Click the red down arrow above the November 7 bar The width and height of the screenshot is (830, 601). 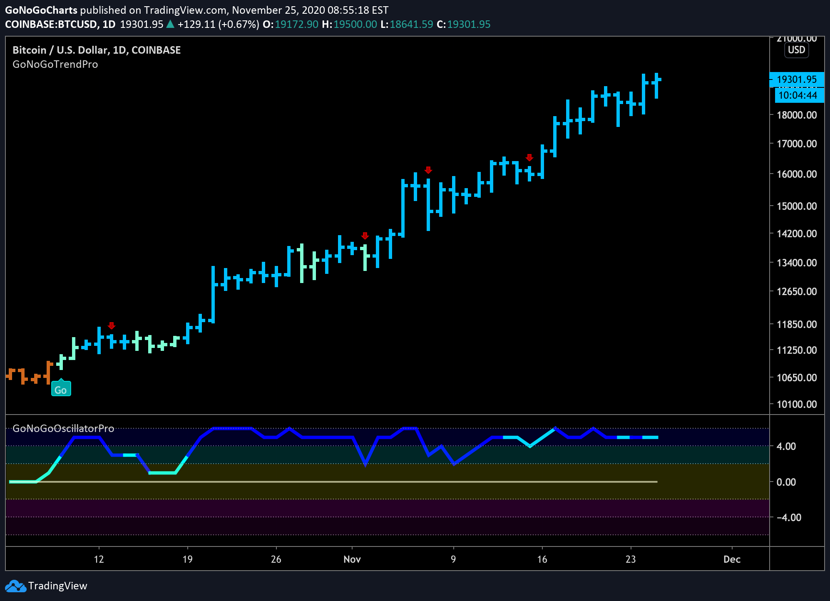pos(428,170)
